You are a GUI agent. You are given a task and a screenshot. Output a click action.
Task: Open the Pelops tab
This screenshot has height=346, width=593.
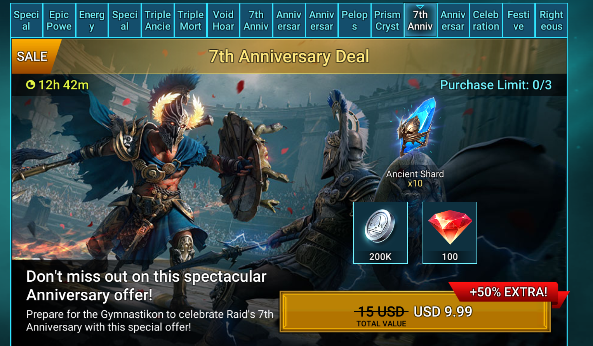click(355, 21)
